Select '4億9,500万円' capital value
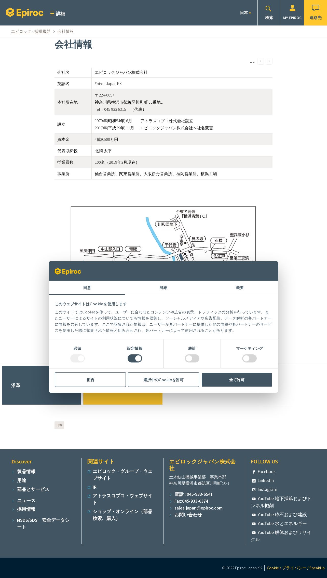Viewport: 327px width, 578px height. tap(106, 140)
